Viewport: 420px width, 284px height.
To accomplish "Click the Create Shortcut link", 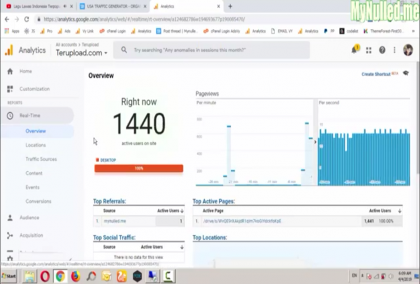I will 375,74.
